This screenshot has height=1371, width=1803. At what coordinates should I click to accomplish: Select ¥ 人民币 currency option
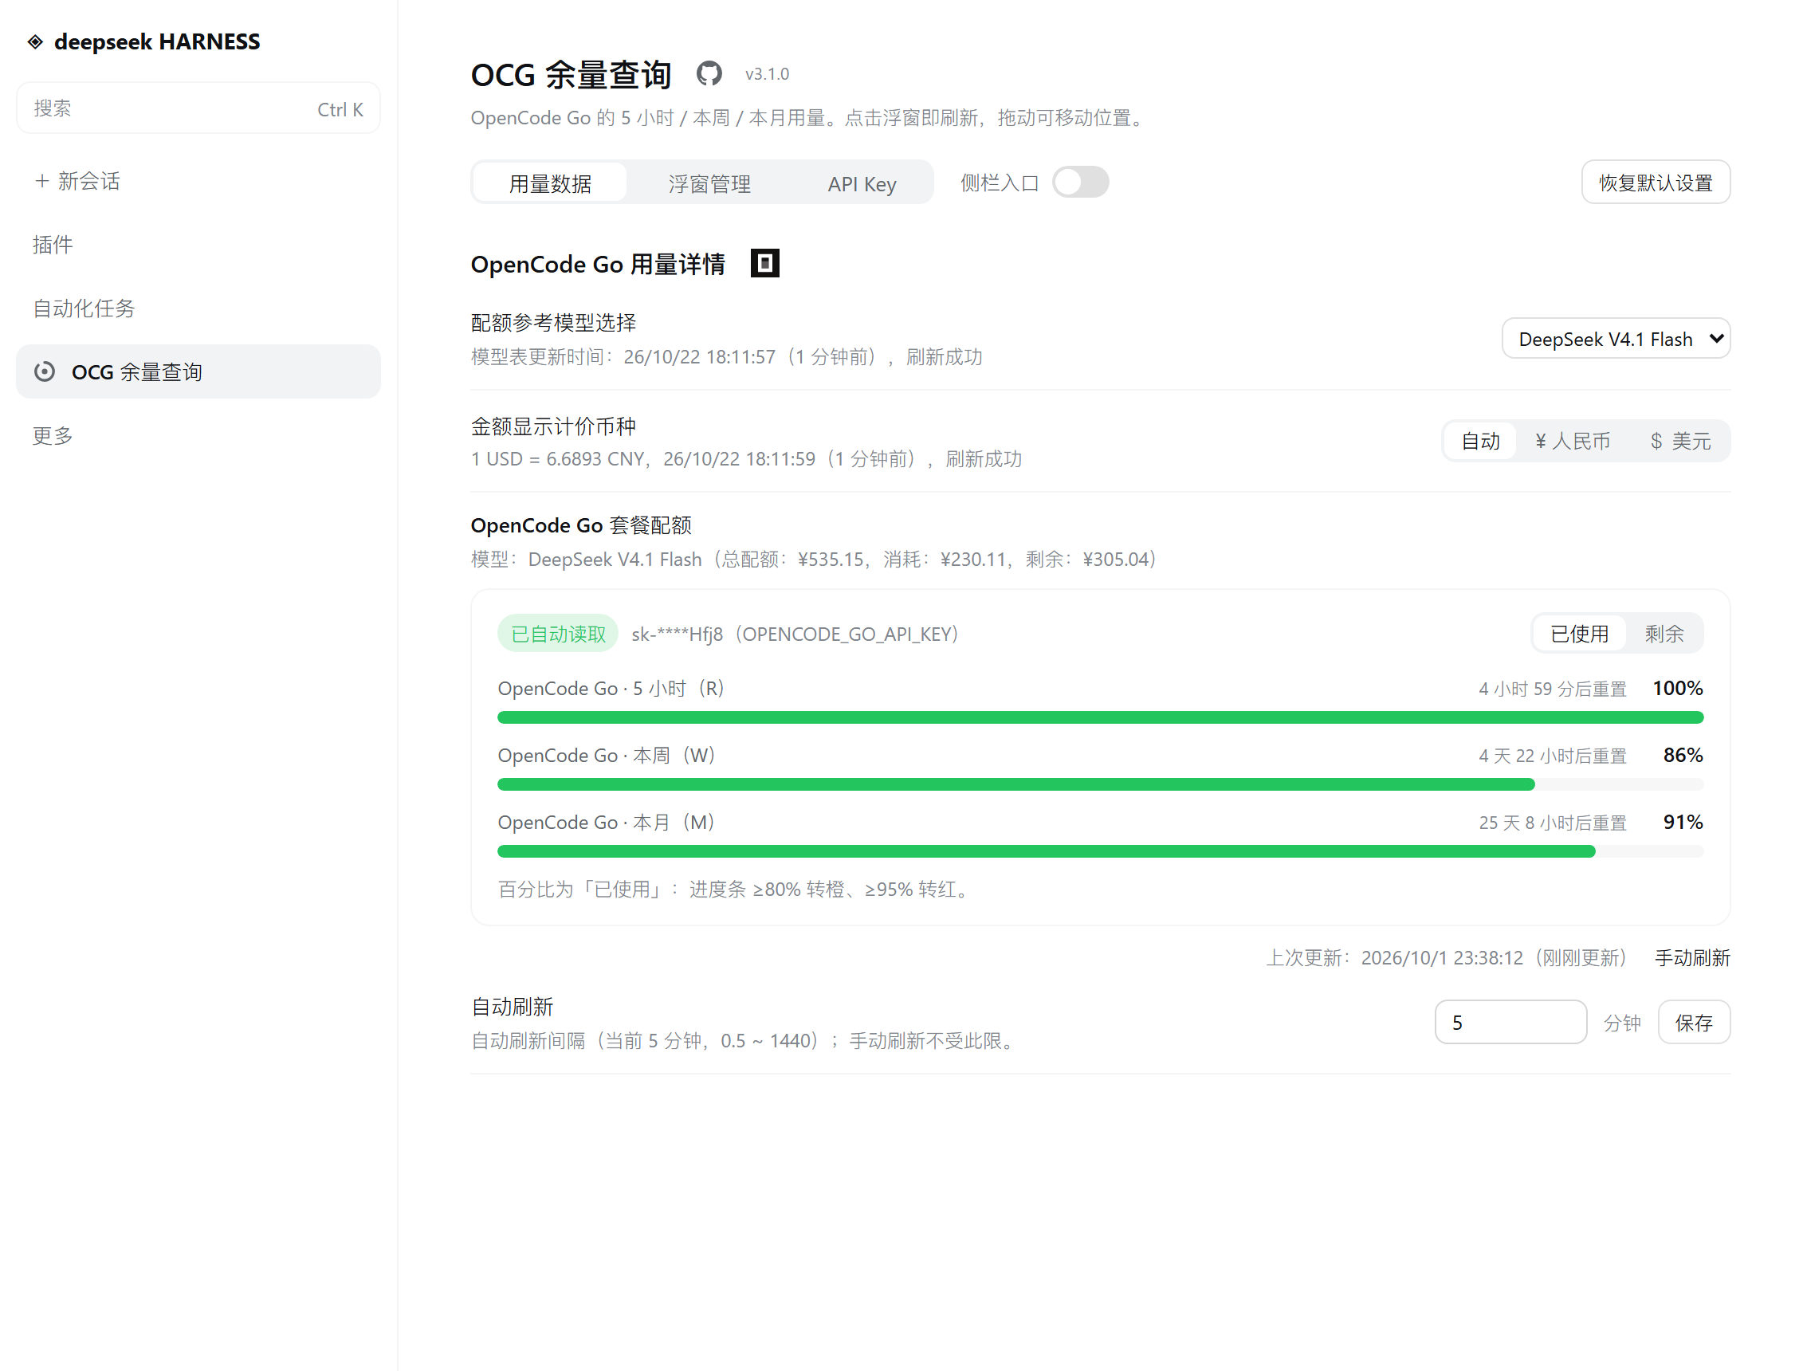tap(1572, 442)
